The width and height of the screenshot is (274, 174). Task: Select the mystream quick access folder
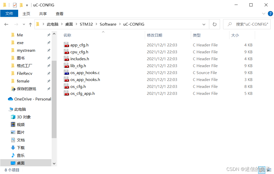click(26, 50)
